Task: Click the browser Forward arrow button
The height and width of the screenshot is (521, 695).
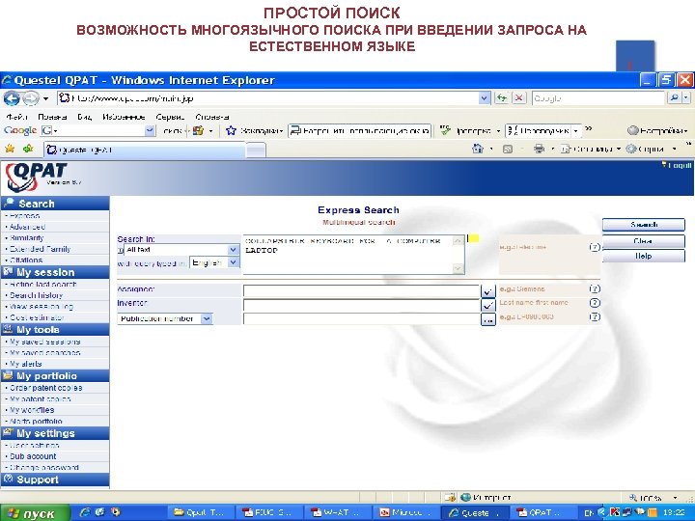Action: [30, 98]
